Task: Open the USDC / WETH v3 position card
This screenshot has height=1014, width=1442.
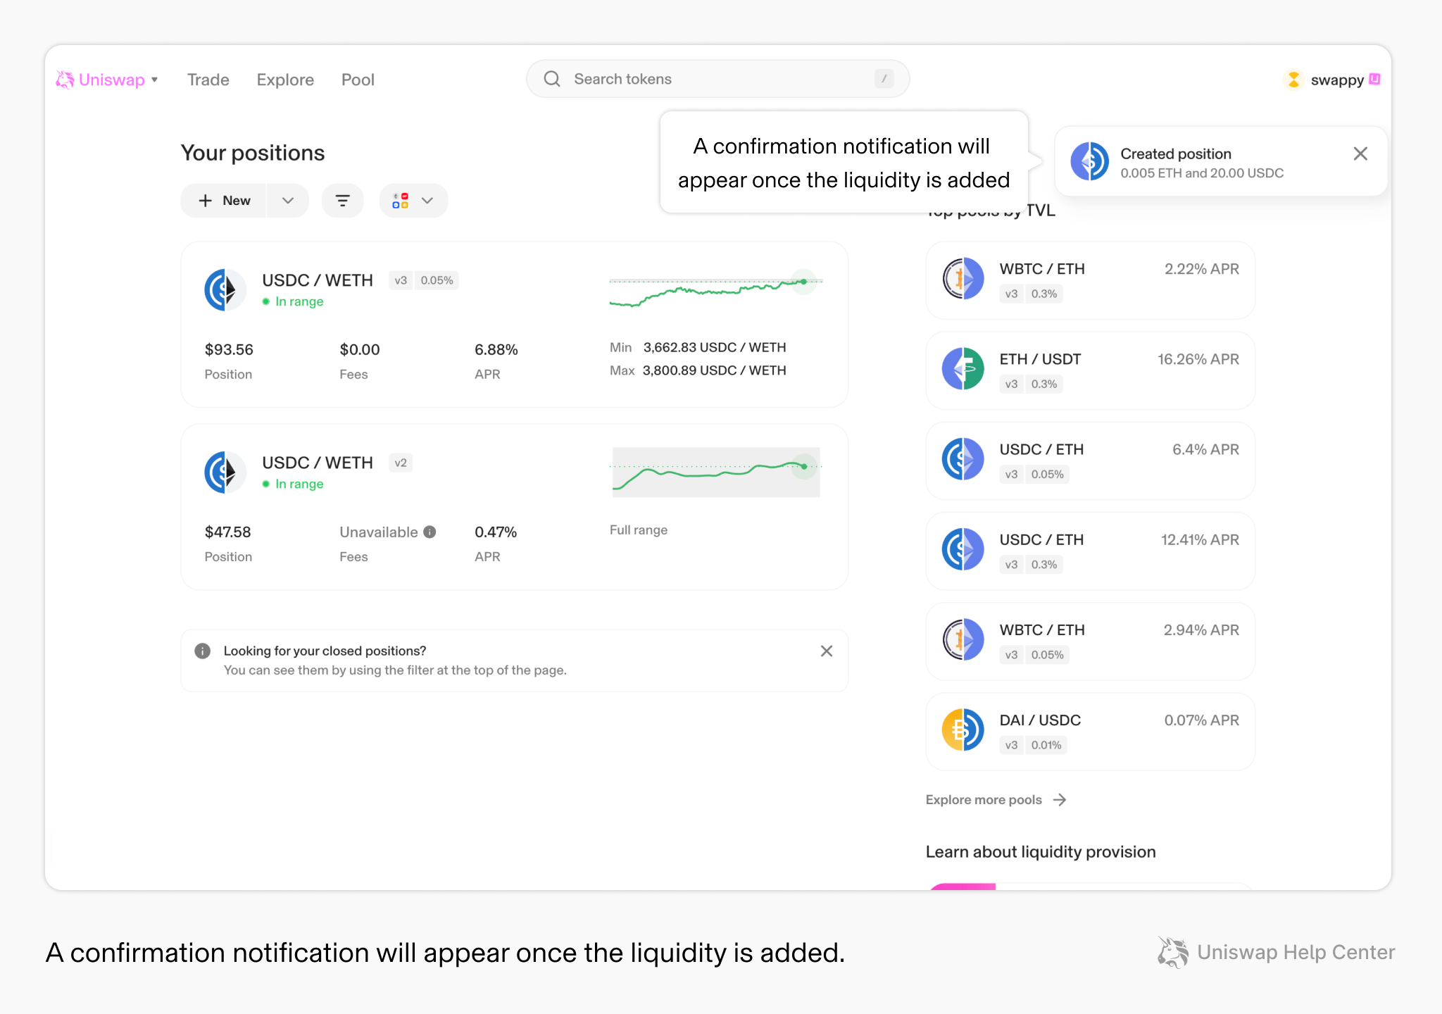Action: point(515,325)
